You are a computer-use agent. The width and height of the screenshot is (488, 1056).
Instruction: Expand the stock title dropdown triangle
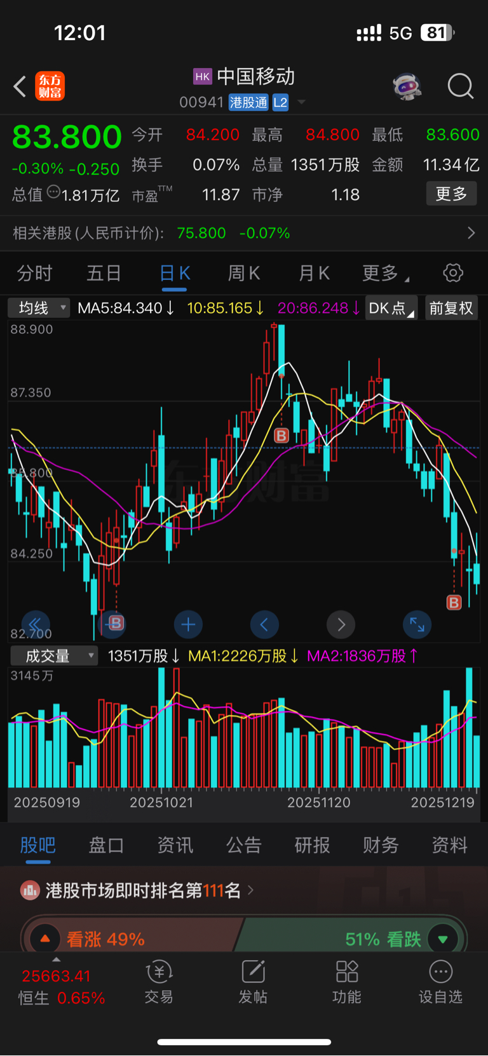[x=302, y=102]
